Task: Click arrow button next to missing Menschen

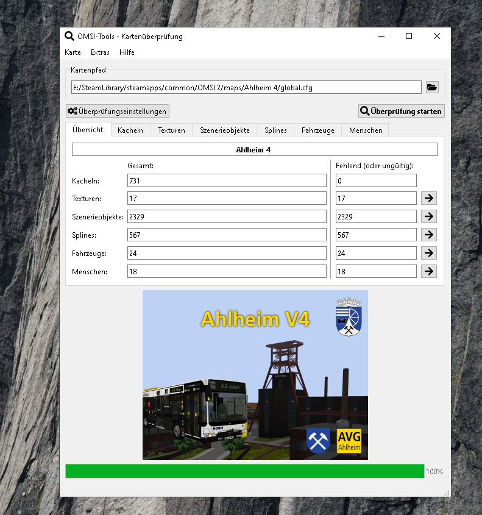Action: coord(429,271)
